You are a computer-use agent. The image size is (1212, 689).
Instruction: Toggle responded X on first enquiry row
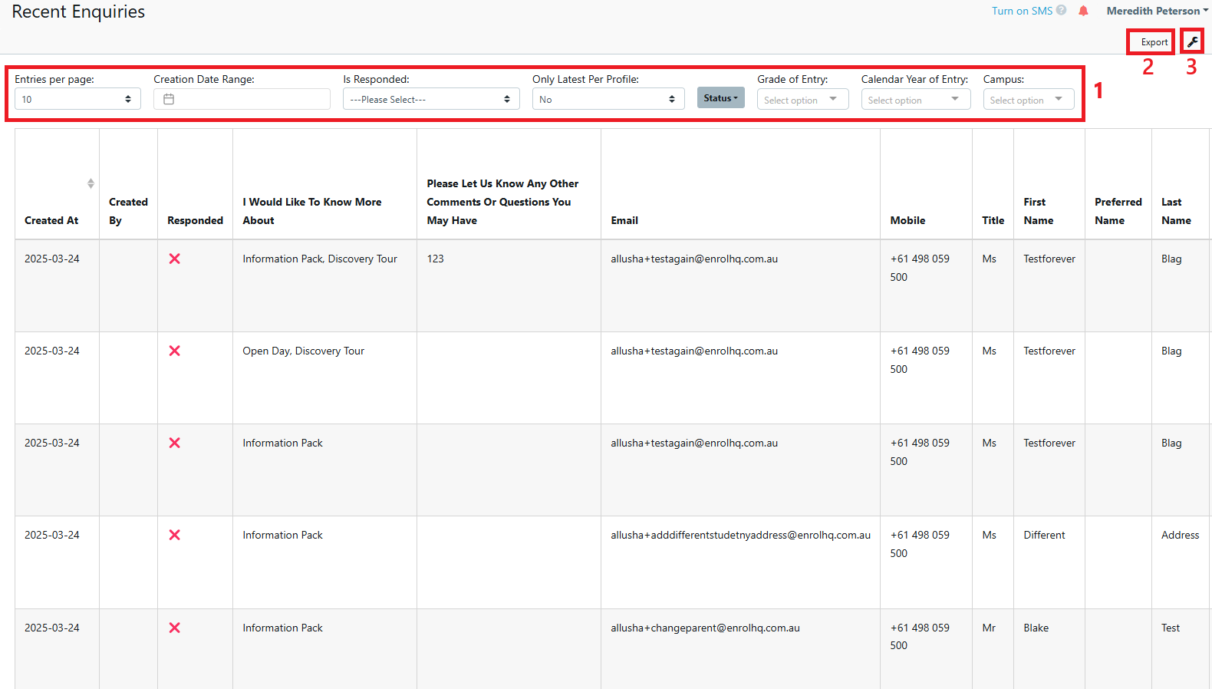(x=175, y=259)
